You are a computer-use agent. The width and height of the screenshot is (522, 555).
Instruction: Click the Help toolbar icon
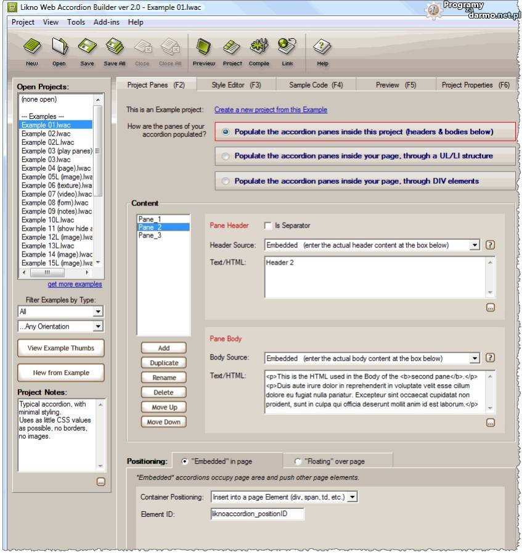pyautogui.click(x=322, y=47)
